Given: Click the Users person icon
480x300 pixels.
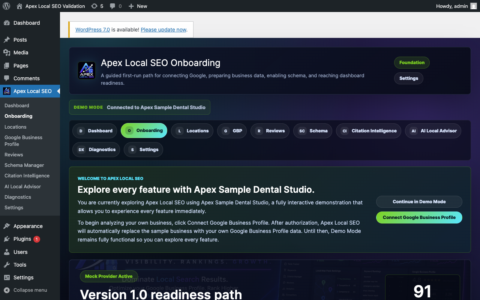Looking at the screenshot, I should (7, 252).
